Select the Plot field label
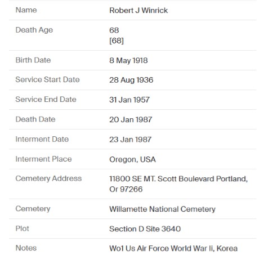The width and height of the screenshot is (259, 264). [23, 229]
